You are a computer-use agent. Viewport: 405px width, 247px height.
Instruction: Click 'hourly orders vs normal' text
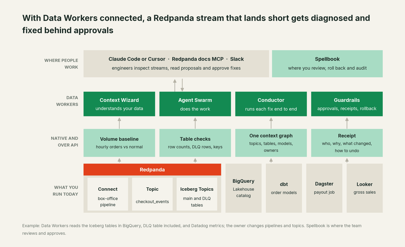click(119, 147)
